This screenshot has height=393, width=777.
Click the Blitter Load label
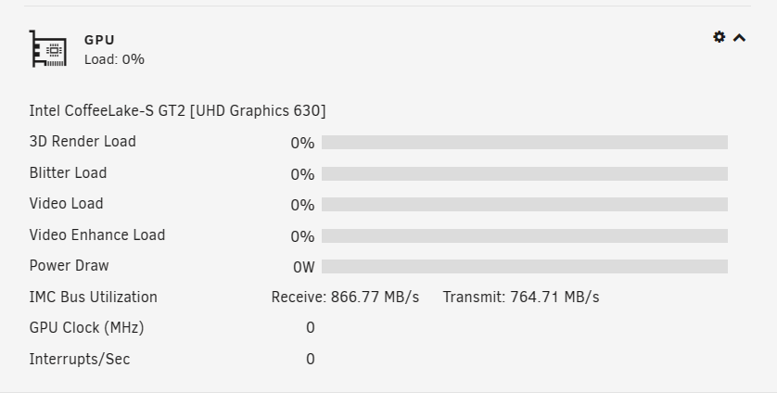coord(68,173)
